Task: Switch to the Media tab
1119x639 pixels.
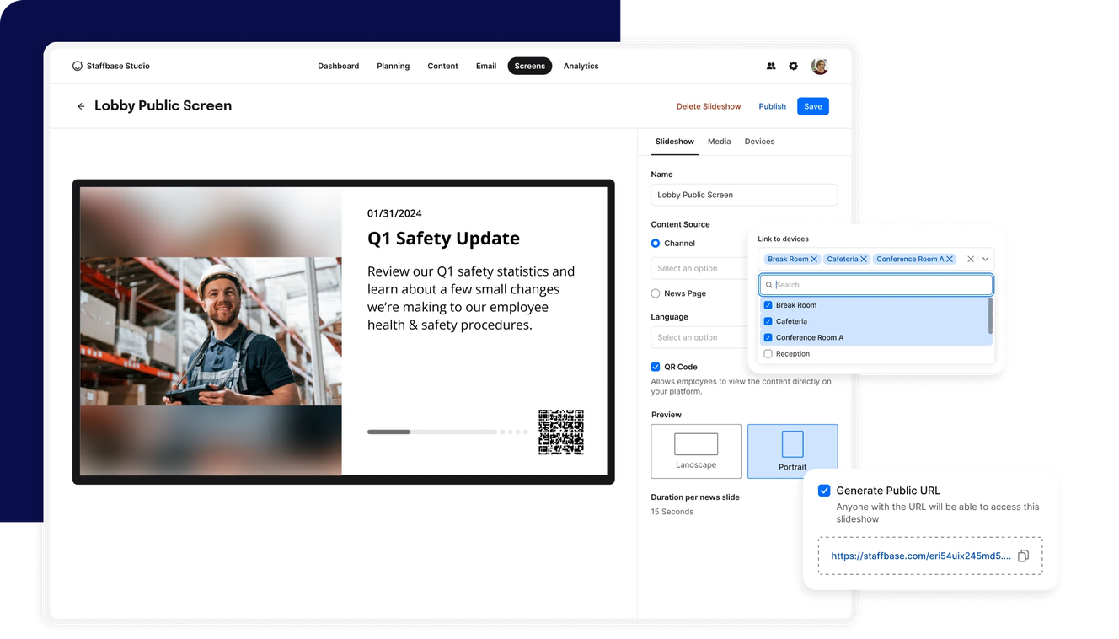Action: (719, 142)
